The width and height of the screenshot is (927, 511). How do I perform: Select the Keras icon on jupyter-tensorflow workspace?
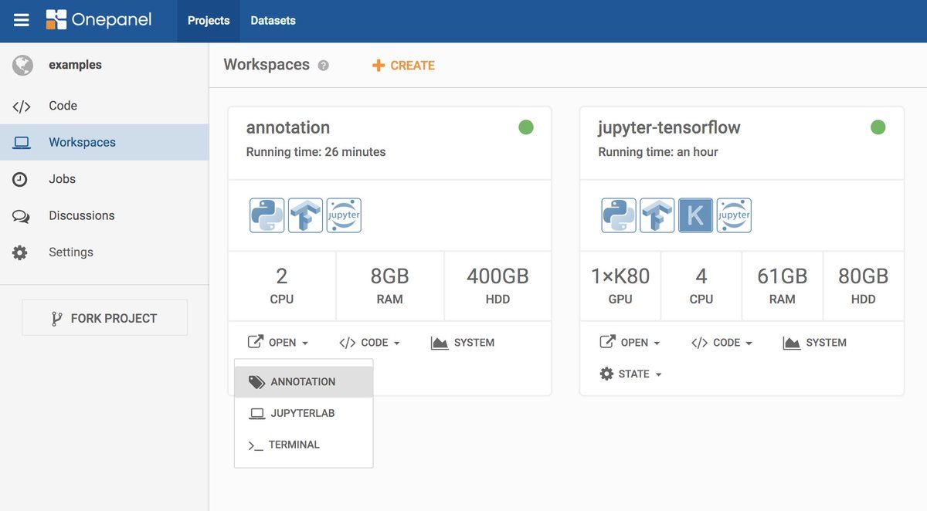point(695,215)
